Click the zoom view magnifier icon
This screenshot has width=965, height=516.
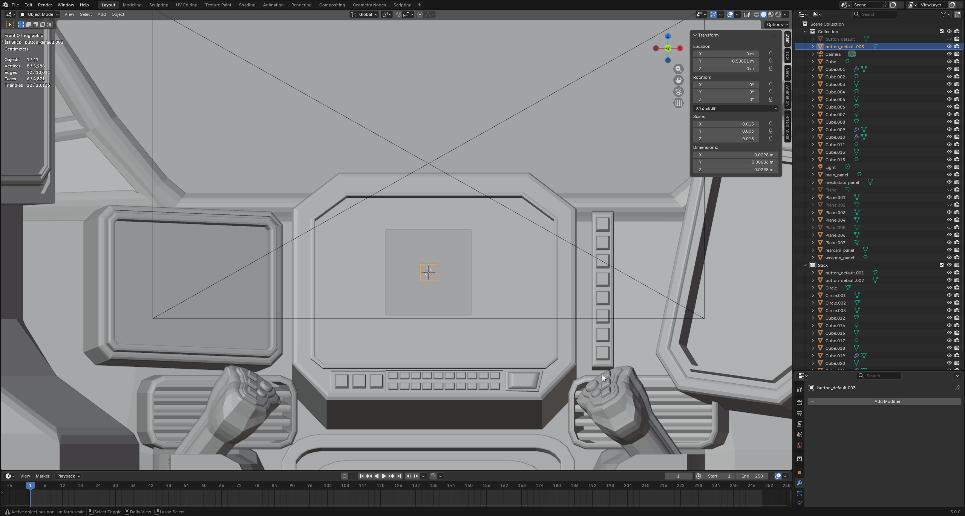679,69
